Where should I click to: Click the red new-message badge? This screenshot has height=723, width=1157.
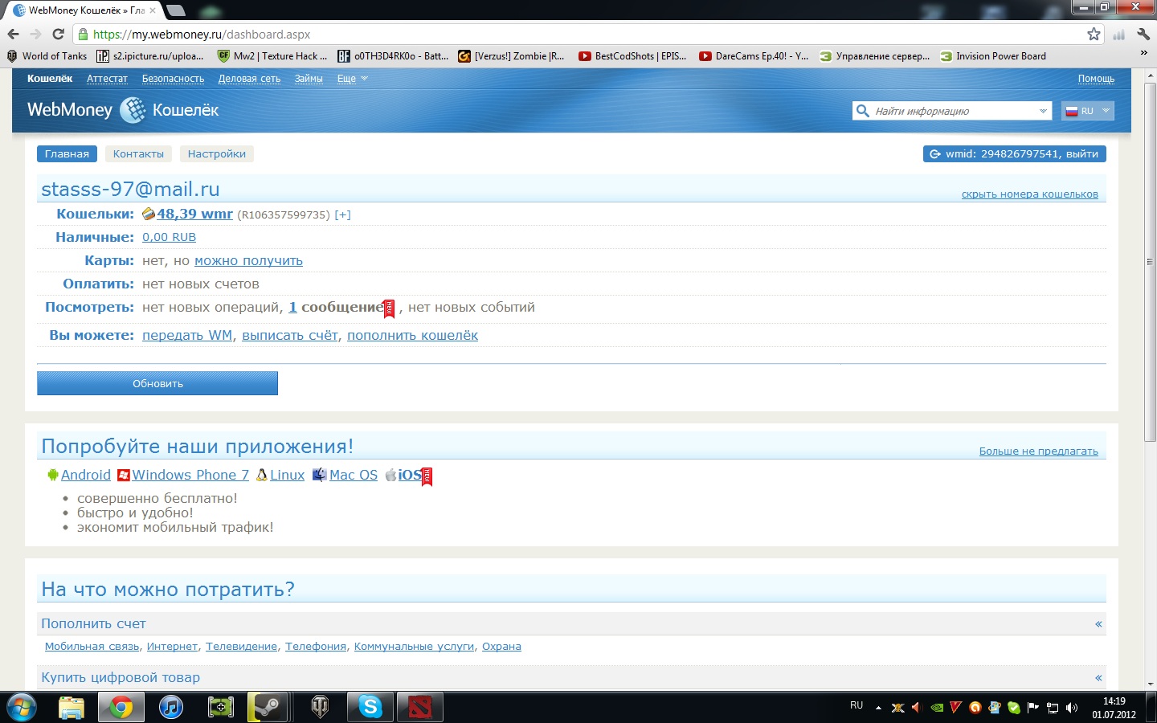click(x=389, y=308)
